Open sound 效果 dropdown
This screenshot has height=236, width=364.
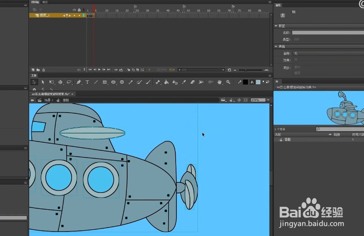pos(328,60)
